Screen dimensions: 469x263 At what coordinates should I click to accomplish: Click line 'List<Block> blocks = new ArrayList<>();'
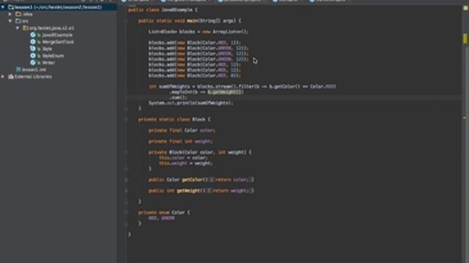click(x=199, y=31)
